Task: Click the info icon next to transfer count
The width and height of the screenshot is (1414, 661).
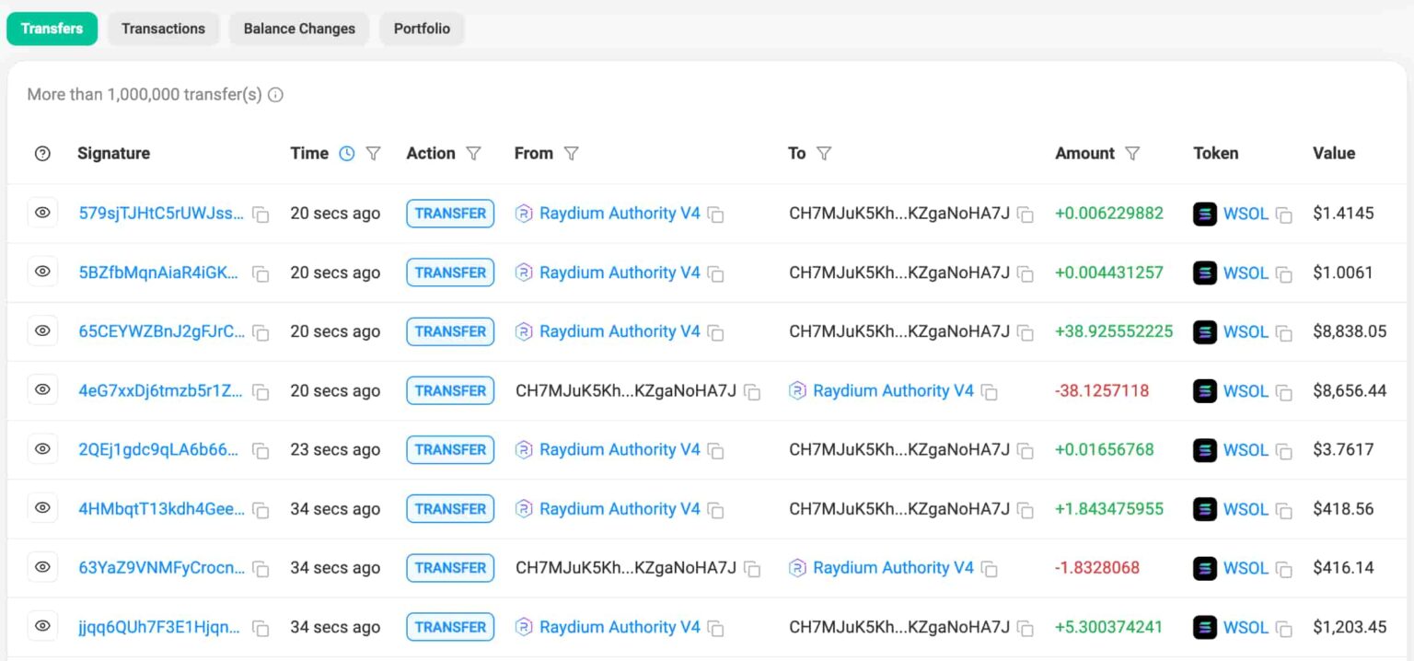Action: pyautogui.click(x=273, y=95)
